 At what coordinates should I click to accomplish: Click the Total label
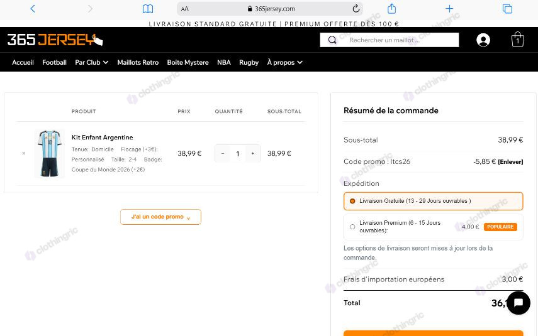(352, 303)
